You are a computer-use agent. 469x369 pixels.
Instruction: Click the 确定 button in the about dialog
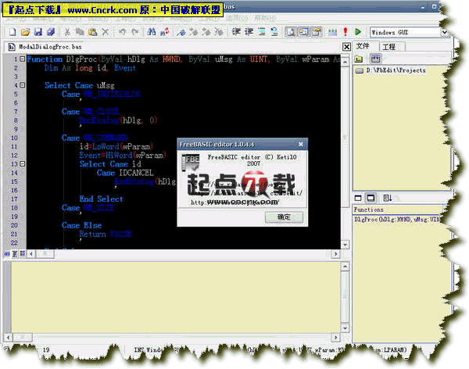284,217
